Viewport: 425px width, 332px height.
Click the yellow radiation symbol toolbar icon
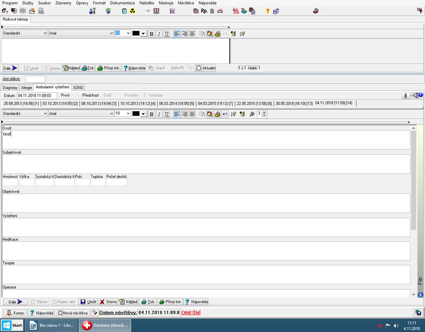coord(132,11)
